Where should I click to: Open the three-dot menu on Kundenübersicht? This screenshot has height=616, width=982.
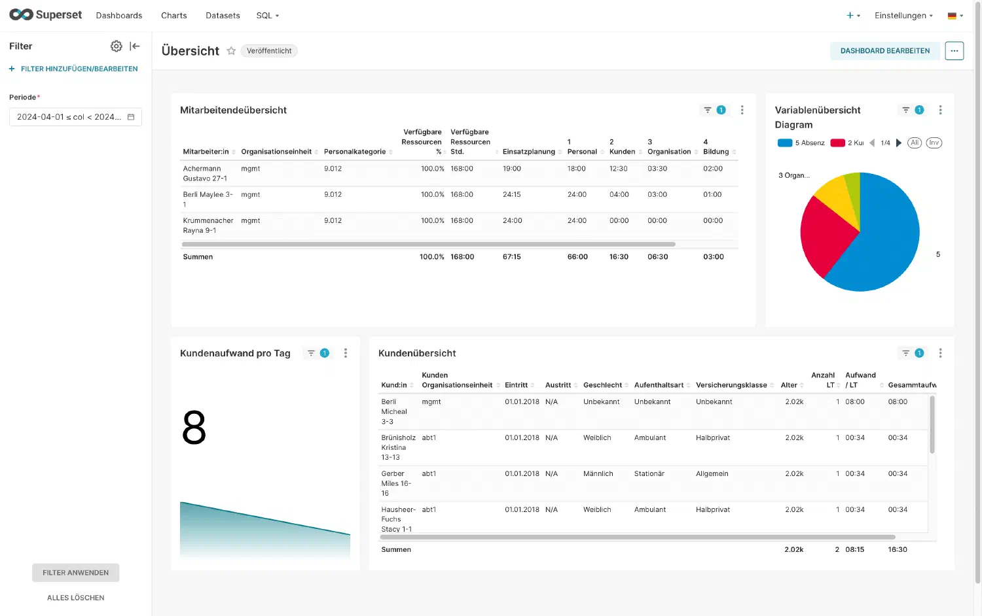941,352
